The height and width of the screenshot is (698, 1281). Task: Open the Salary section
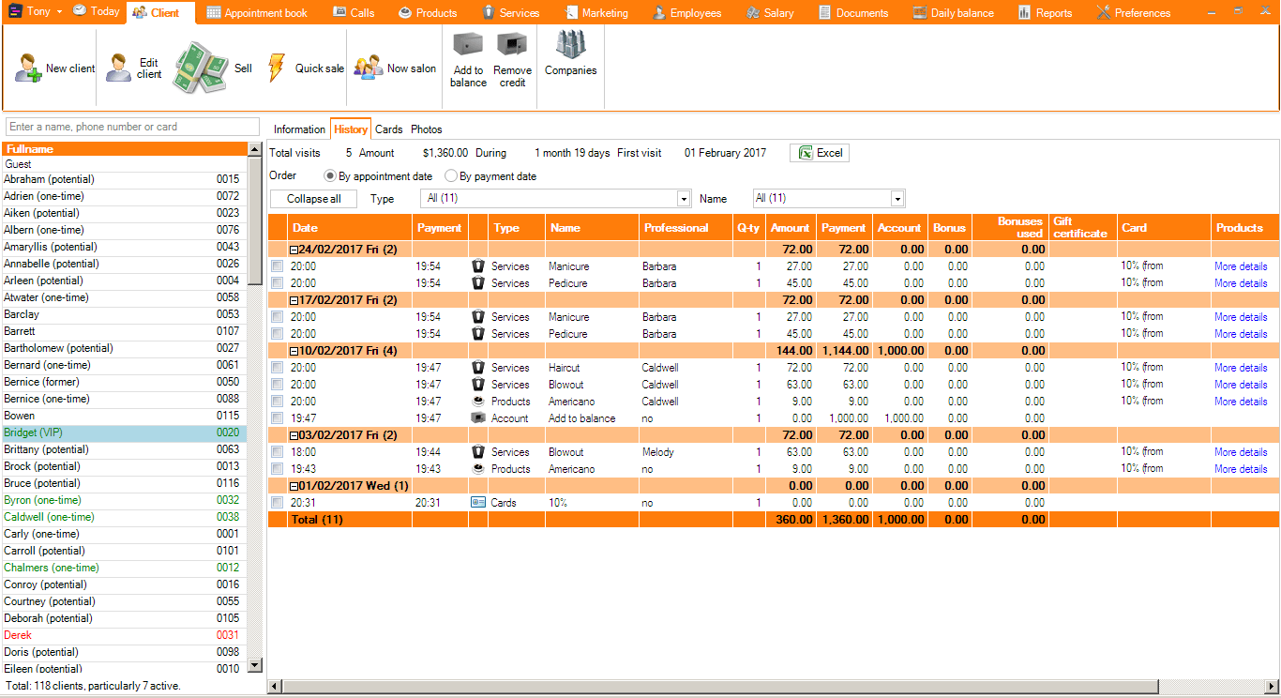770,13
